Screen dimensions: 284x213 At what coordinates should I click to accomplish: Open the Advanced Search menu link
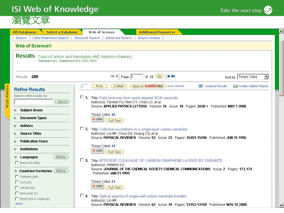(119, 38)
